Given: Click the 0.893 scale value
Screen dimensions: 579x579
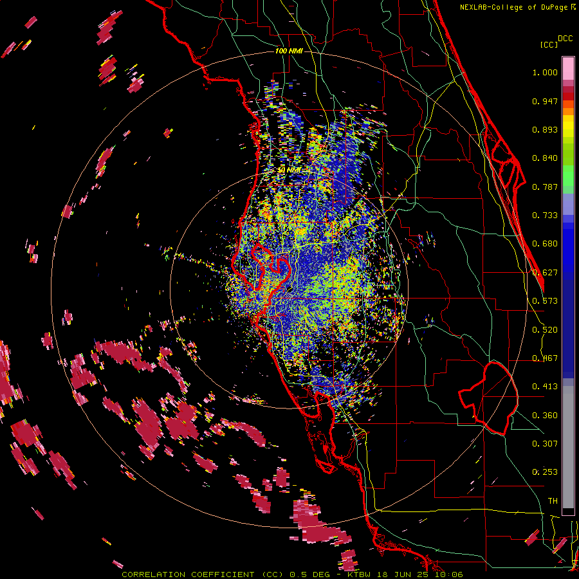Looking at the screenshot, I should [x=545, y=129].
